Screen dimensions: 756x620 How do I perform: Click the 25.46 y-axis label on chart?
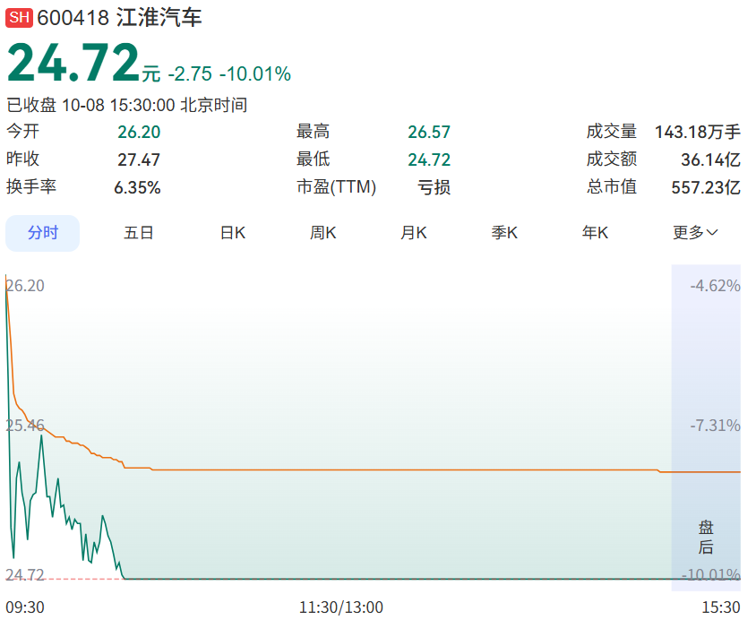coord(25,426)
